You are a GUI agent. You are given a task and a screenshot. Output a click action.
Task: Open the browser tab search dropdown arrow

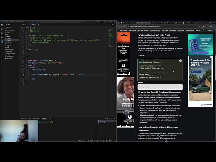(x=118, y=23)
